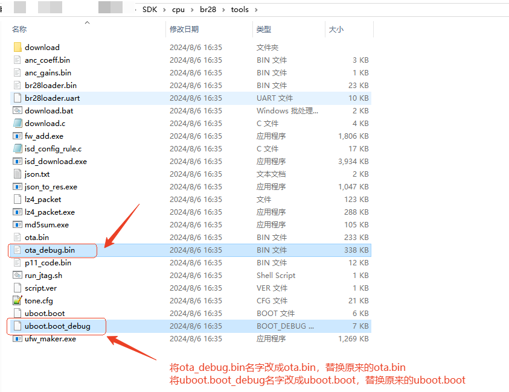Select the json_to_res.exe application icon
This screenshot has width=509, height=392.
click(x=18, y=186)
